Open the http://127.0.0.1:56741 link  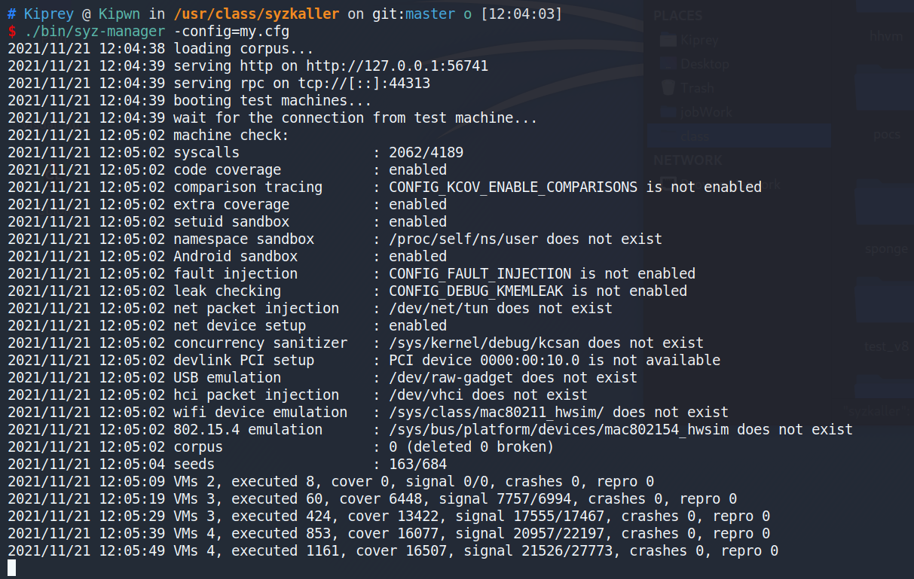click(397, 66)
